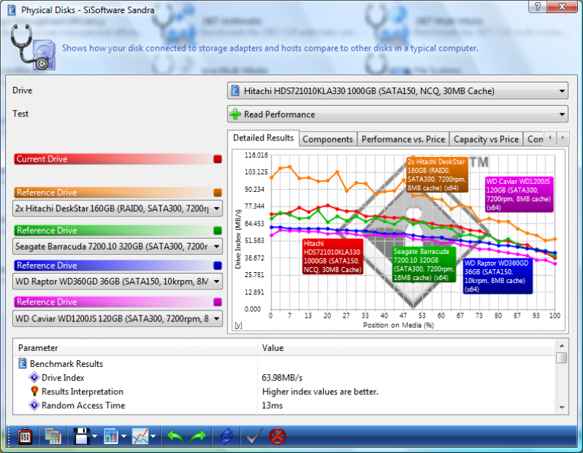Toggle the green Reference Drive color box
Viewport: 583px width, 453px height.
point(217,230)
